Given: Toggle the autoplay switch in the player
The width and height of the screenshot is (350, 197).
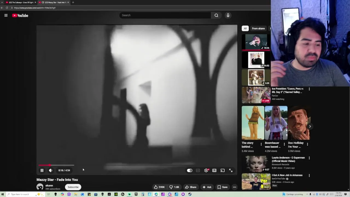Looking at the screenshot, I should [189, 170].
